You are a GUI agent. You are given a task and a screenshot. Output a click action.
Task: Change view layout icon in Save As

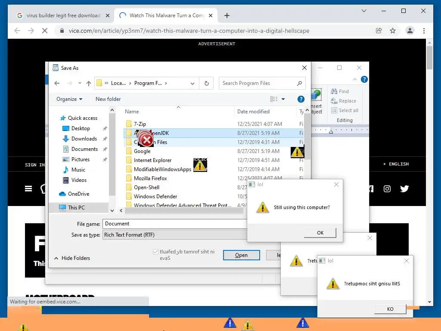[274, 99]
